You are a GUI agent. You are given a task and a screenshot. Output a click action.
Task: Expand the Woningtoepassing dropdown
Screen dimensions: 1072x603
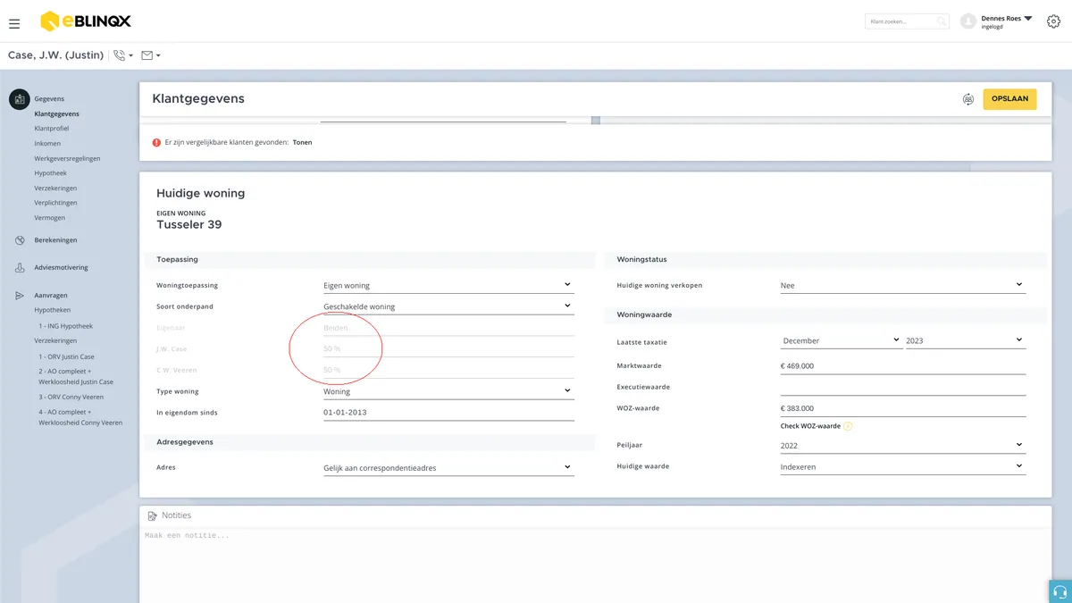(x=448, y=285)
